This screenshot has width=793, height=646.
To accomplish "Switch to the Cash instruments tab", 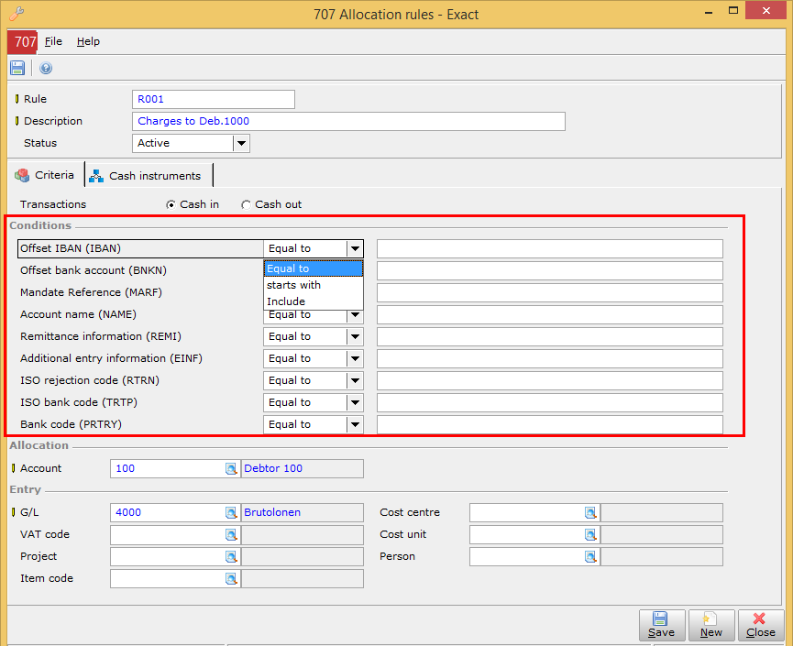I will (x=149, y=176).
